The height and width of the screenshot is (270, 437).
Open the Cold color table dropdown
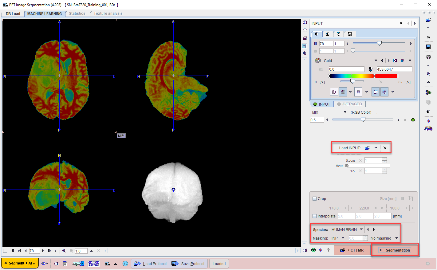pos(376,61)
